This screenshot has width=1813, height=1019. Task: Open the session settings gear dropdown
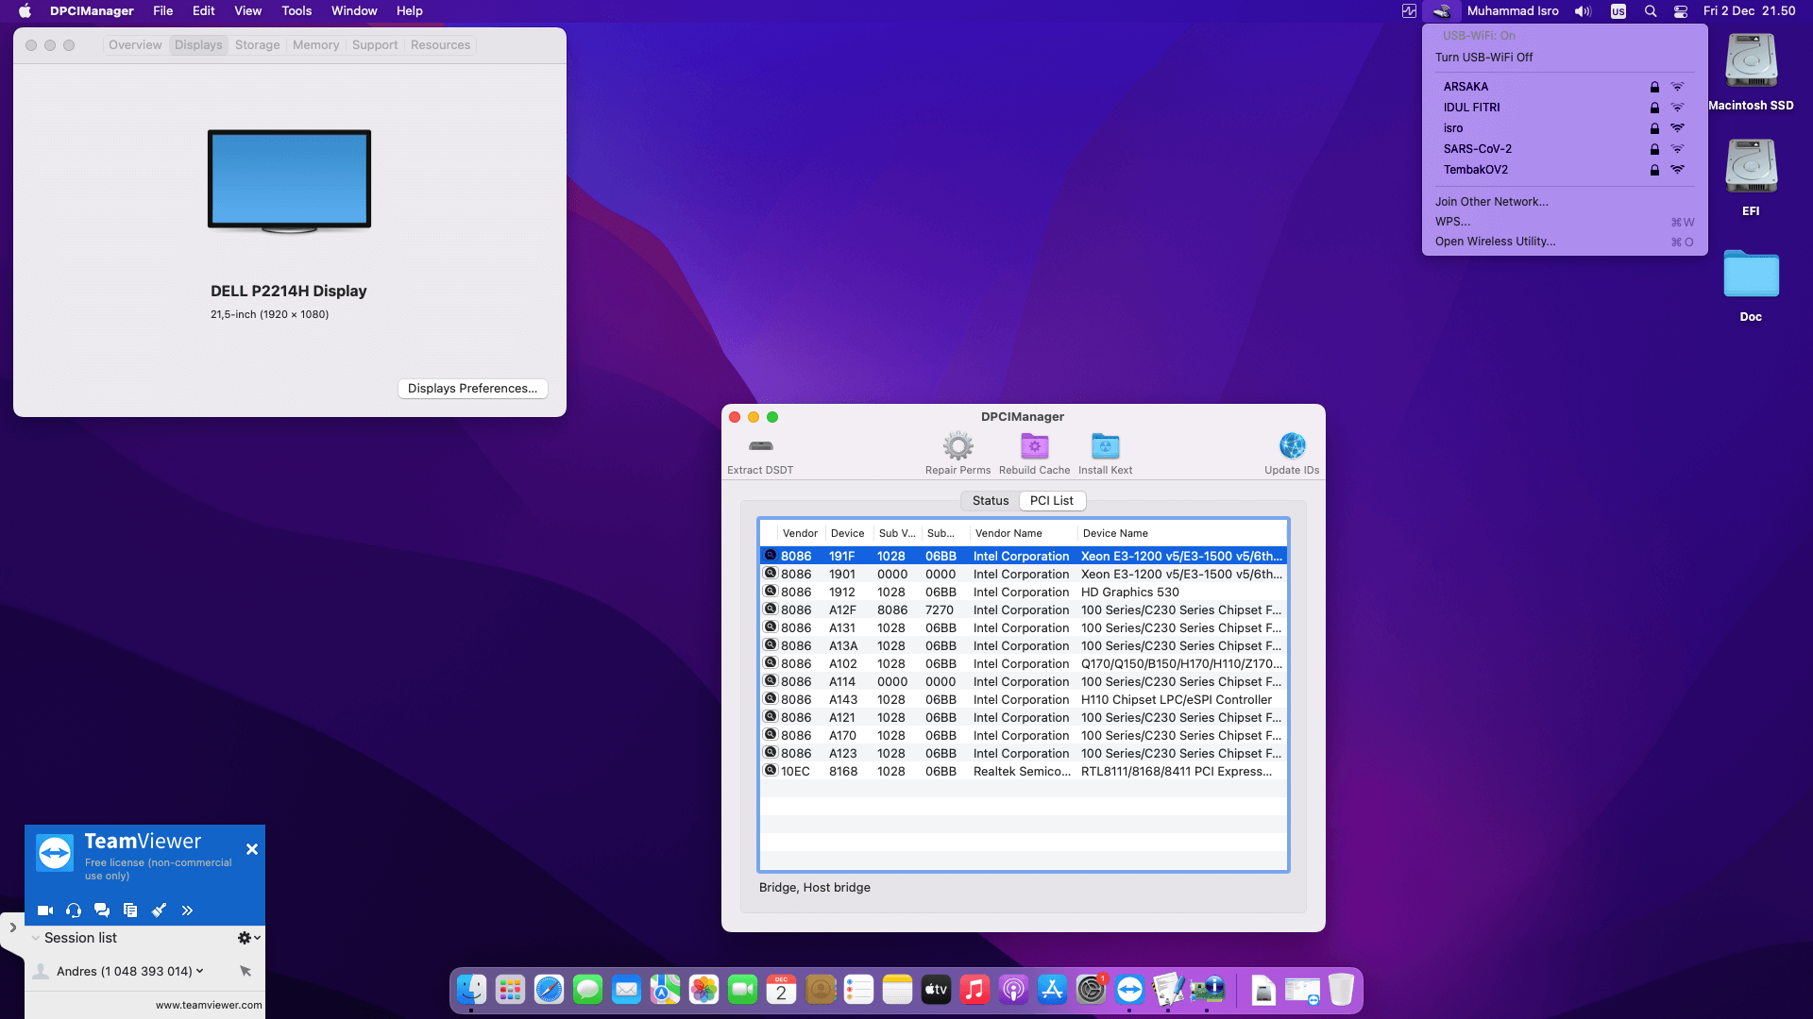point(248,938)
